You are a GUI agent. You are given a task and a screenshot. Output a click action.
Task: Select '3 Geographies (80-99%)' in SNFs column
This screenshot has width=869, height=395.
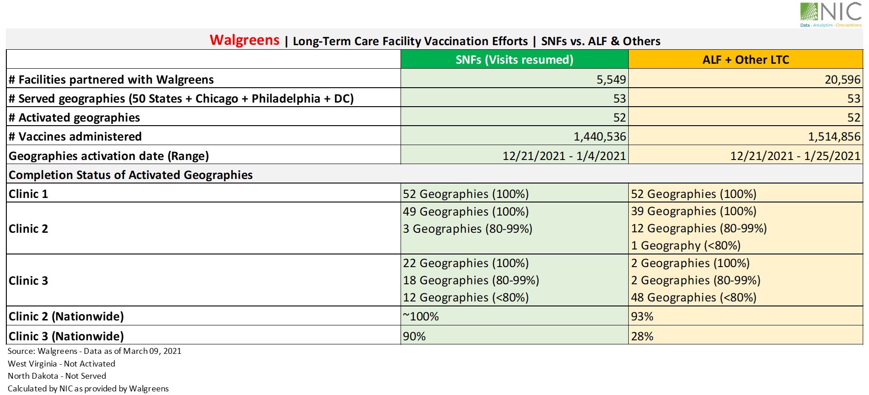tap(468, 229)
